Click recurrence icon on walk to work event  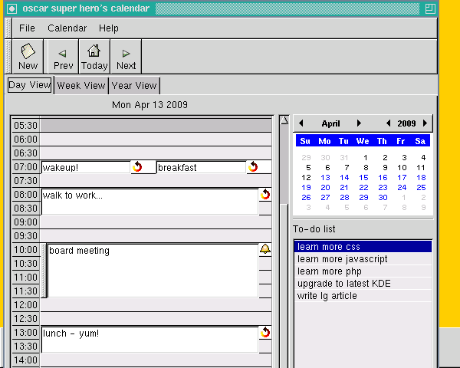click(x=265, y=195)
